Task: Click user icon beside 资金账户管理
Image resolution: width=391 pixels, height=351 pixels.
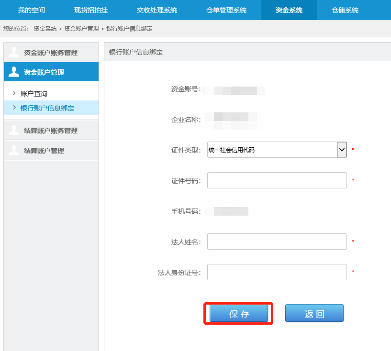Action: click(x=14, y=72)
